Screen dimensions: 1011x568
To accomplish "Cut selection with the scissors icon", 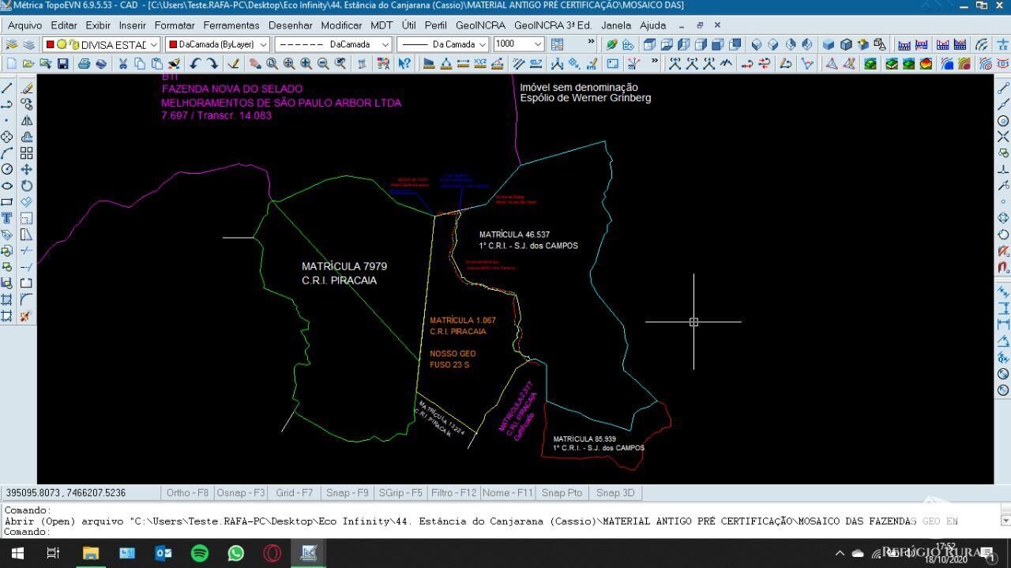I will pyautogui.click(x=123, y=64).
